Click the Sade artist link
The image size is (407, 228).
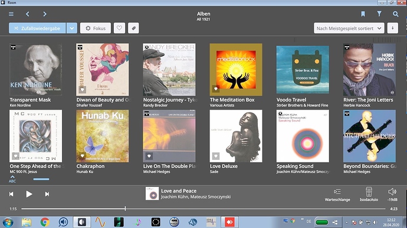pyautogui.click(x=214, y=171)
